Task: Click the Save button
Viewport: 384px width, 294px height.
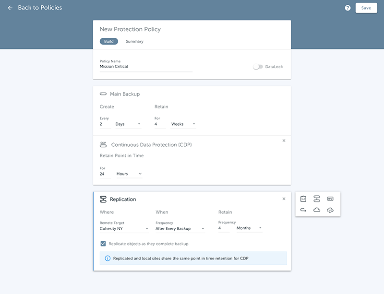Action: point(366,8)
